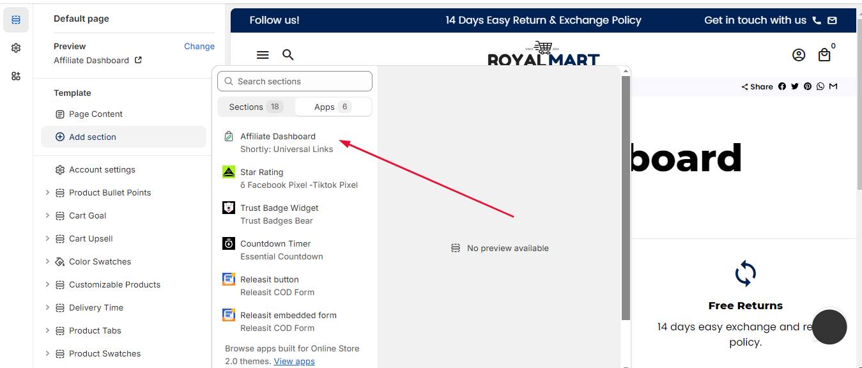Image resolution: width=862 pixels, height=368 pixels.
Task: Expand the Delivery Time section
Action: tap(47, 307)
